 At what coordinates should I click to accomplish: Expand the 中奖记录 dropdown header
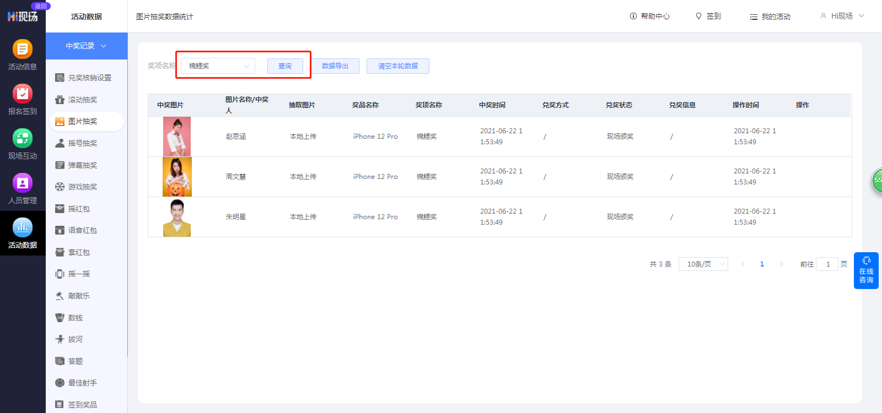[x=87, y=46]
